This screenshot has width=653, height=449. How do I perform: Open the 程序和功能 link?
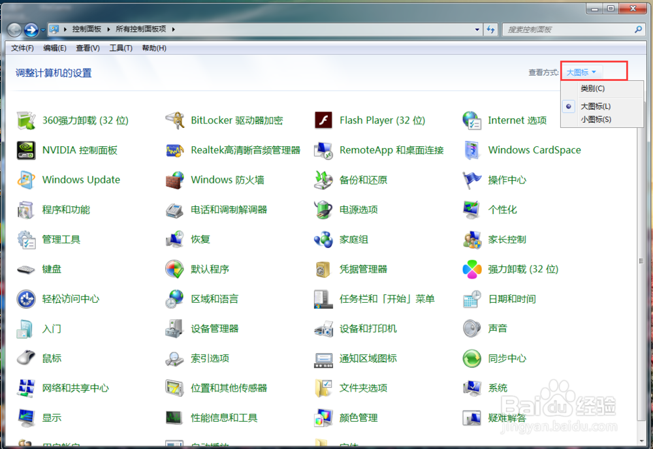click(66, 209)
